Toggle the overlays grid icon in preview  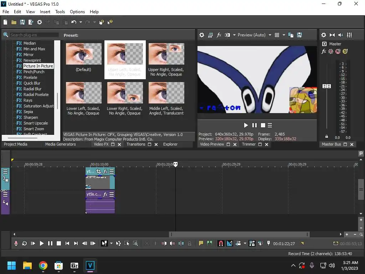coord(277,35)
